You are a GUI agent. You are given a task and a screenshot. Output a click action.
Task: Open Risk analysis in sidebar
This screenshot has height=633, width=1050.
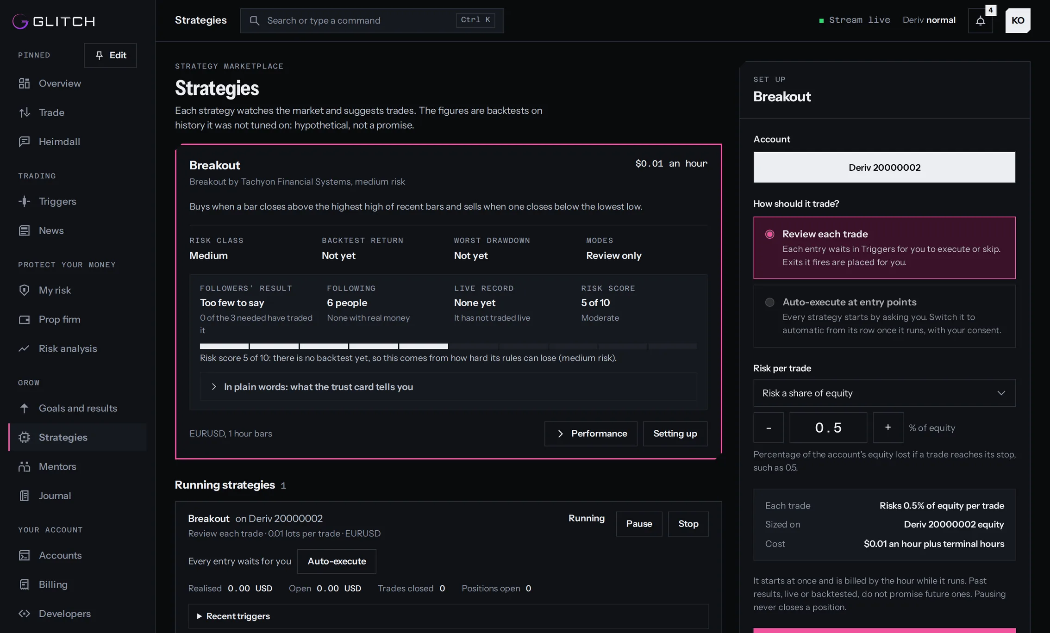[x=77, y=348]
